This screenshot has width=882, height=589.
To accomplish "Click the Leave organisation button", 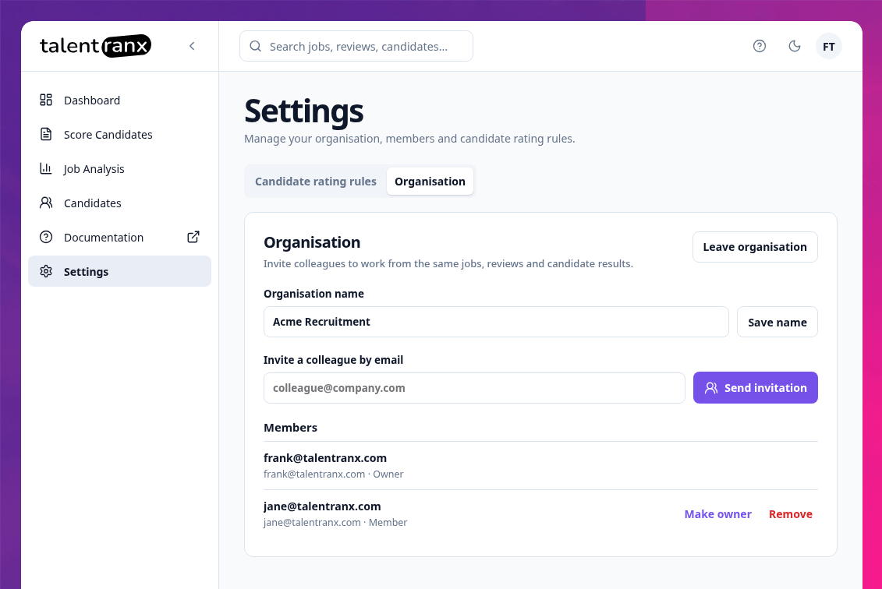I will point(755,247).
